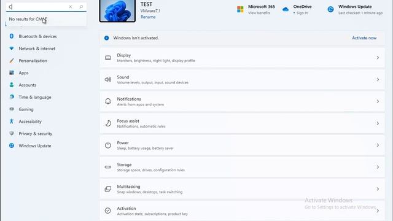Screen dimensions: 393x221
Task: Click the Microsoft 365 logo icon
Action: (240, 9)
